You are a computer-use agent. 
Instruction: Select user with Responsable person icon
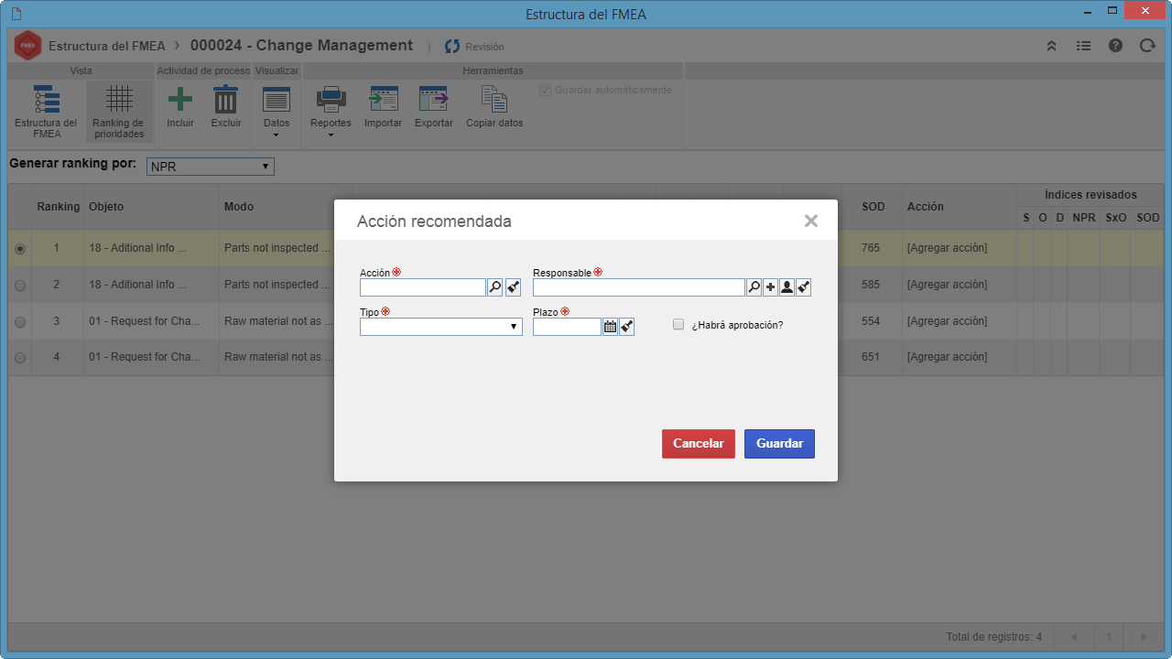(x=787, y=287)
